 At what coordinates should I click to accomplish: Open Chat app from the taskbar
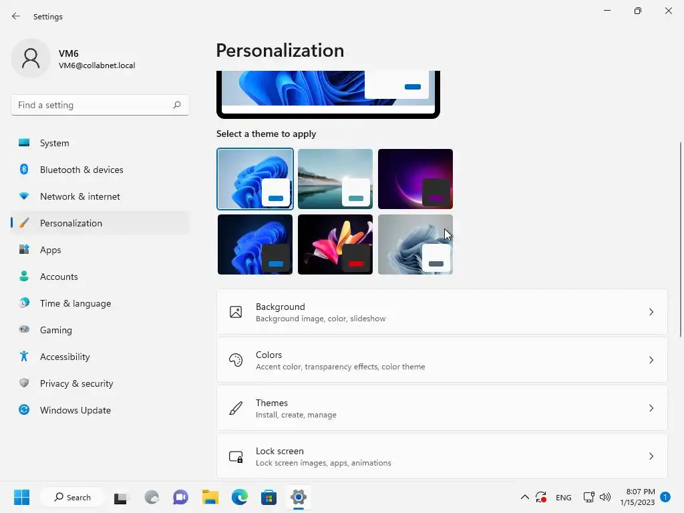180,497
